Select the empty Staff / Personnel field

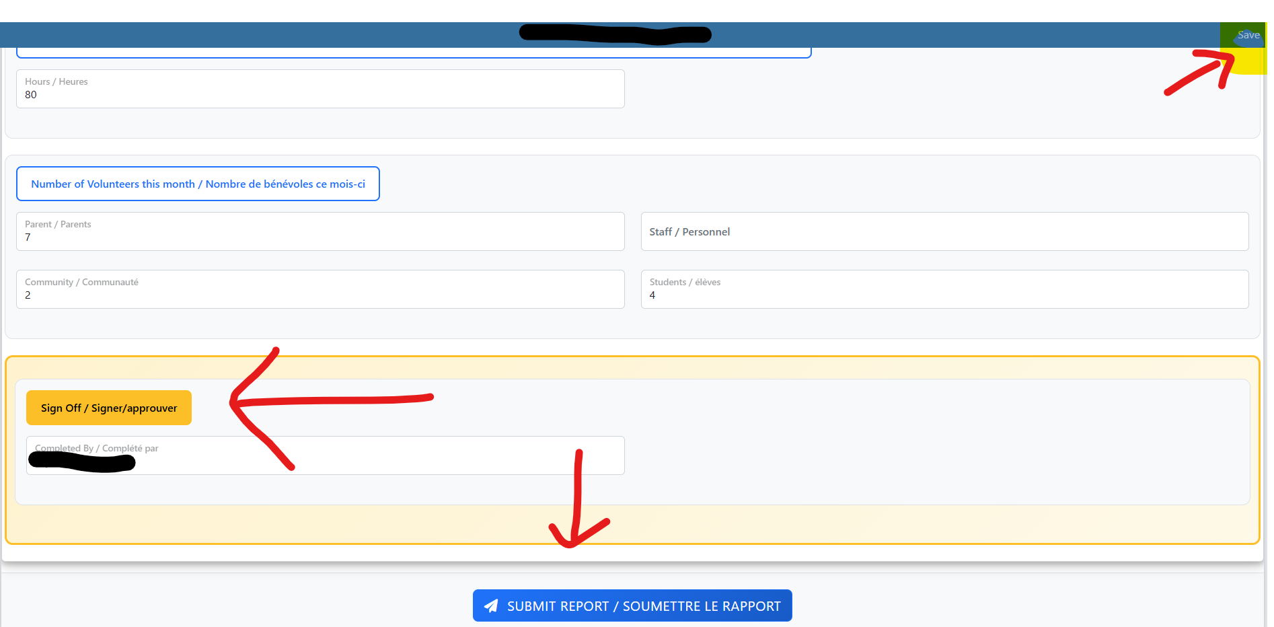tap(944, 231)
